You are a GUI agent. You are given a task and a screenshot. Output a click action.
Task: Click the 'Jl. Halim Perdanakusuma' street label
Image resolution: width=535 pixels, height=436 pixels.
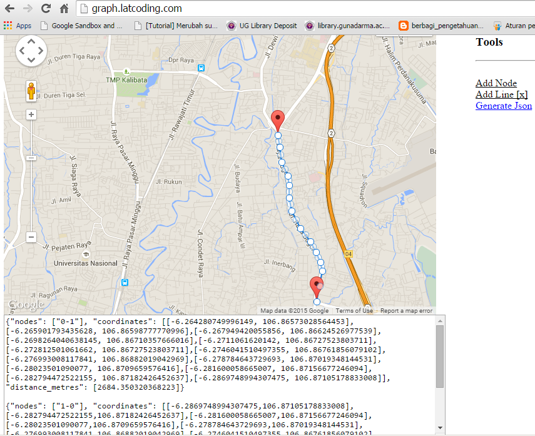[x=404, y=70]
